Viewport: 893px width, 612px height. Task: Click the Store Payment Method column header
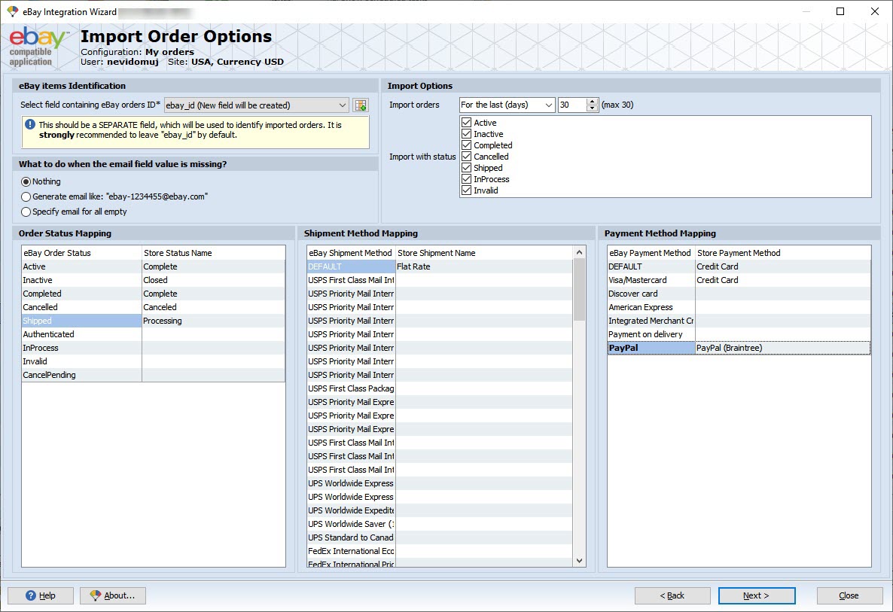pyautogui.click(x=783, y=253)
